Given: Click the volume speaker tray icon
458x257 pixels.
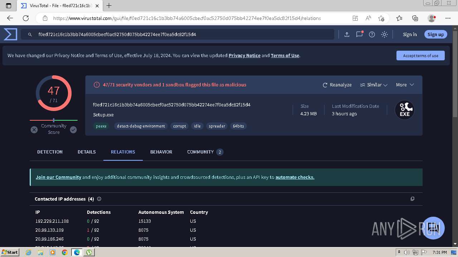Looking at the screenshot, I should 406,252.
